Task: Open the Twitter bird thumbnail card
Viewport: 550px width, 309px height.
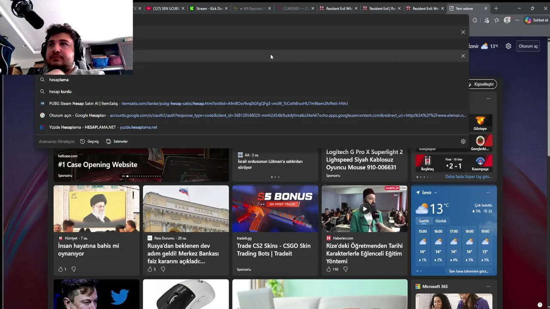Action: [96, 294]
